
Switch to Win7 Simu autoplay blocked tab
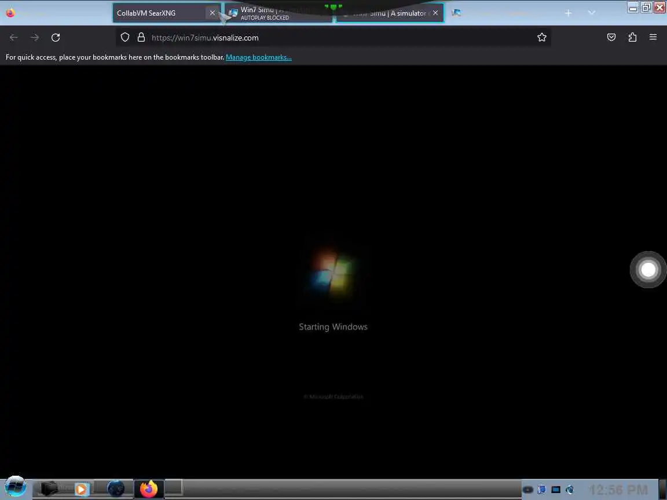278,13
